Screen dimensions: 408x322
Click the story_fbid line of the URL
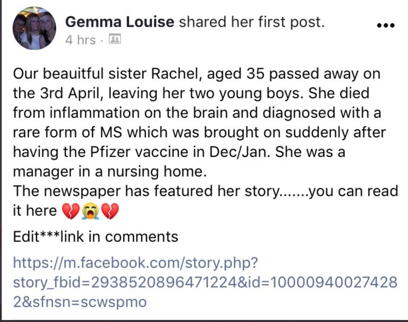(205, 282)
